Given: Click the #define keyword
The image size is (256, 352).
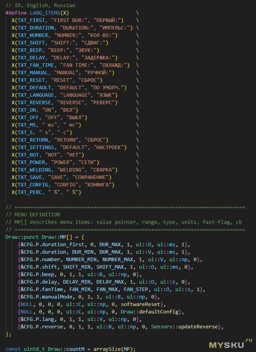Looking at the screenshot, I should (x=16, y=13).
